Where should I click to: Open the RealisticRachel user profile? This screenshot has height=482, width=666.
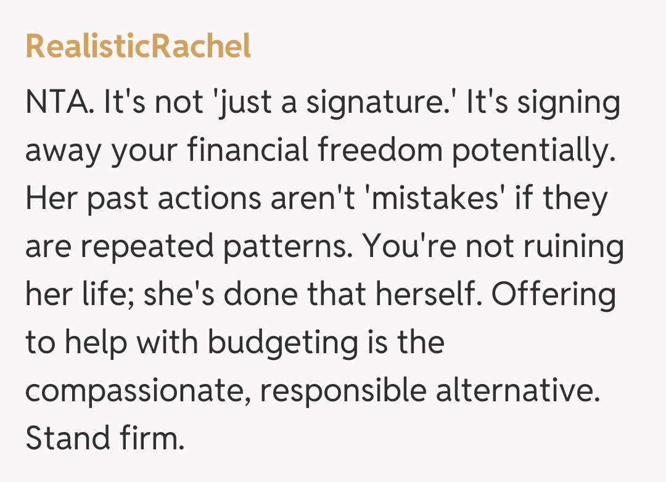point(138,47)
